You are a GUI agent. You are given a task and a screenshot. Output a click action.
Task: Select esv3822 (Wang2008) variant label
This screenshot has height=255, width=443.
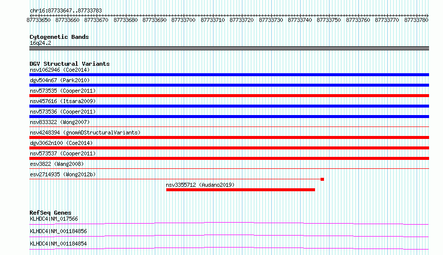(57, 164)
